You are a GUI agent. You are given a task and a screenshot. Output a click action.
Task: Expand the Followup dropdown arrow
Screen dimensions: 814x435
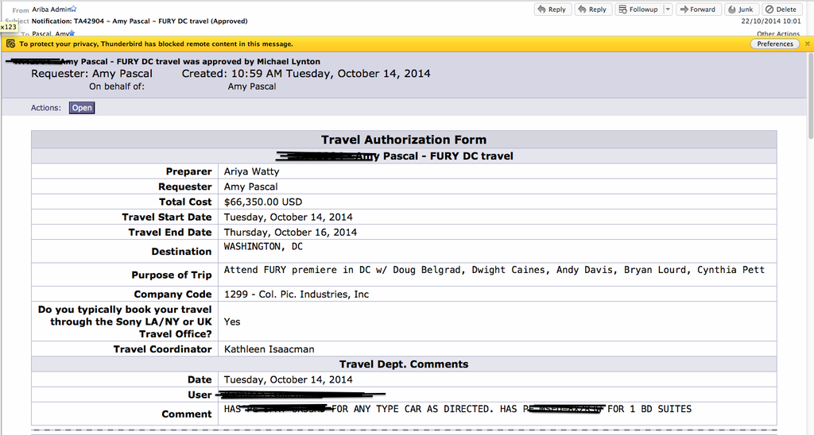coord(667,10)
